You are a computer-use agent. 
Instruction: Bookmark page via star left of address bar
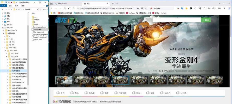[x=74, y=9]
